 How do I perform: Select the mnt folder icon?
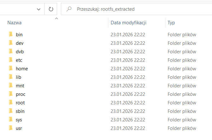[x=11, y=85]
